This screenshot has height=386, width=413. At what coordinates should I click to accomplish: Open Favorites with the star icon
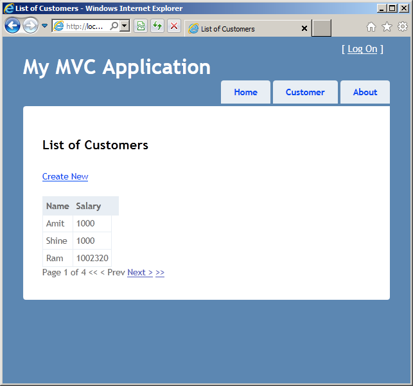point(387,26)
